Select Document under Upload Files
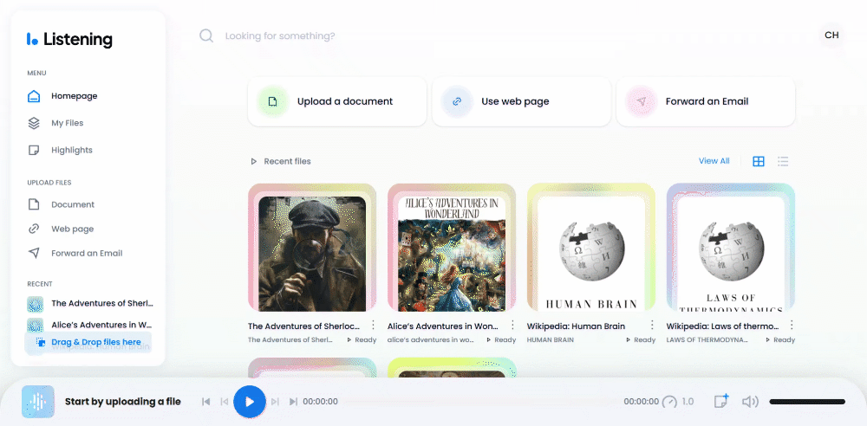 click(73, 204)
